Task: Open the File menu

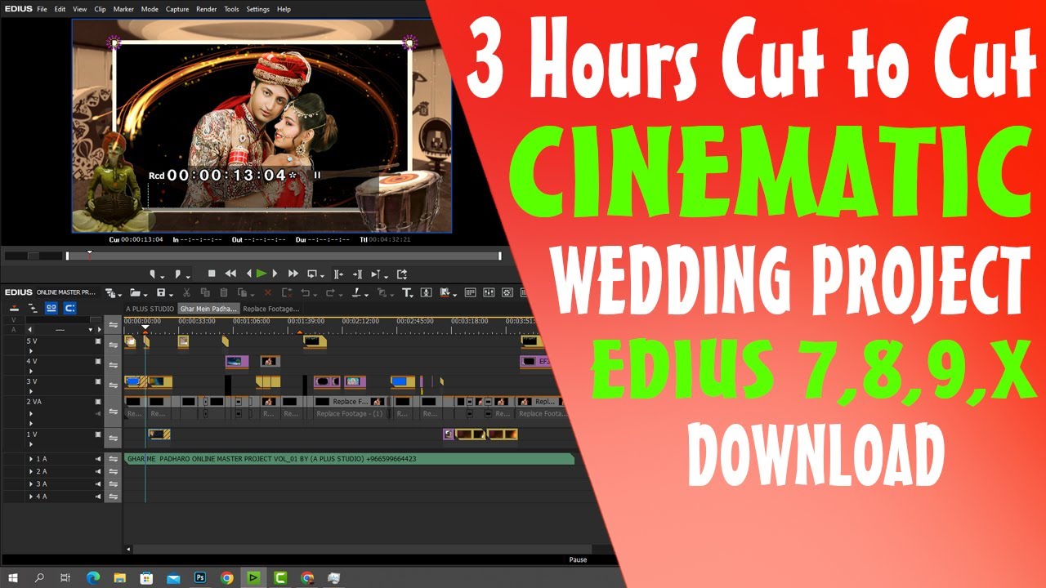Action: click(x=42, y=9)
